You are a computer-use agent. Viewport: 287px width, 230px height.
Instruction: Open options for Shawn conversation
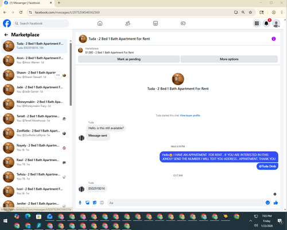58,75
